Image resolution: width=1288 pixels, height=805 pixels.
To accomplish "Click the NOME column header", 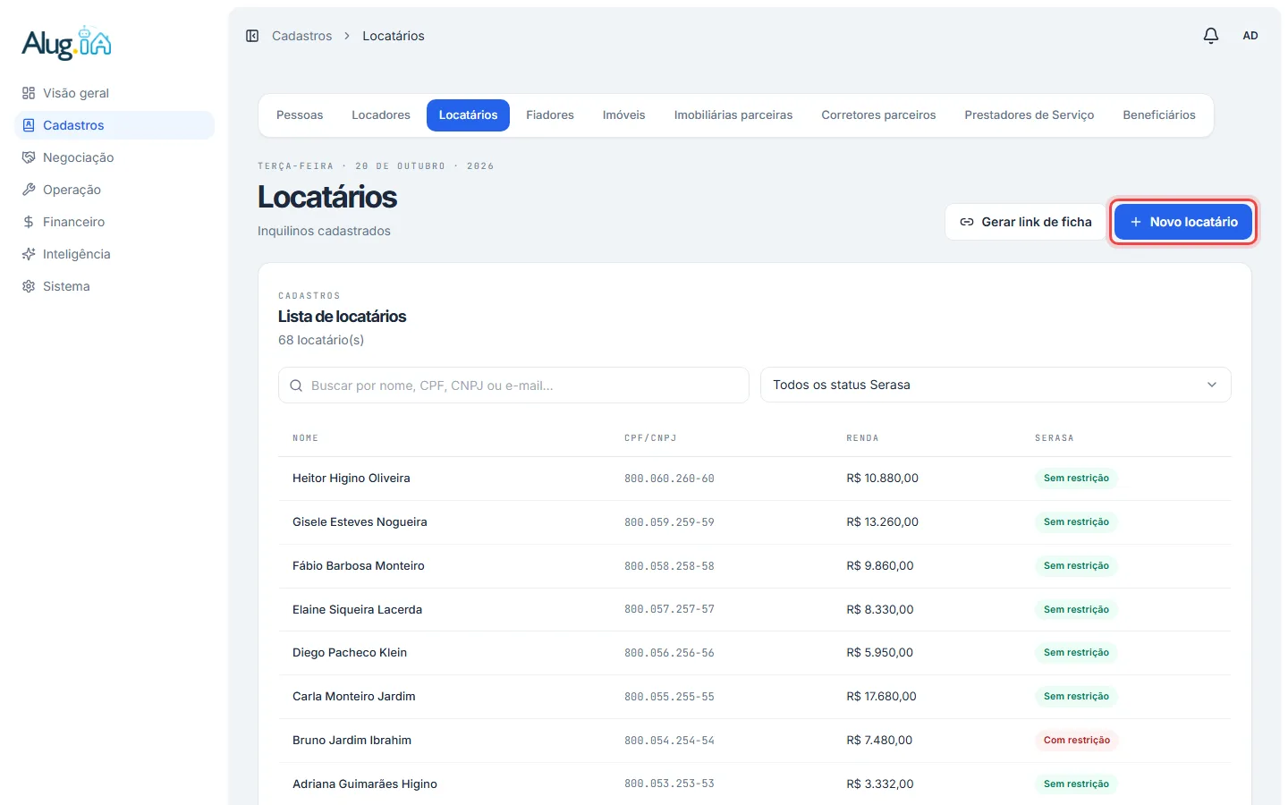I will tap(305, 438).
